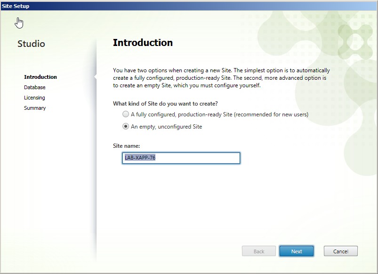Open the Licensing step in sidebar

pos(34,98)
